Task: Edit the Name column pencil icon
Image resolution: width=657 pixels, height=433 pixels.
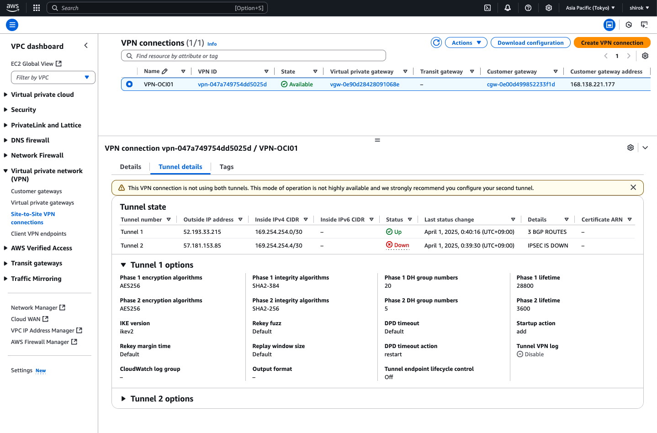Action: [165, 71]
